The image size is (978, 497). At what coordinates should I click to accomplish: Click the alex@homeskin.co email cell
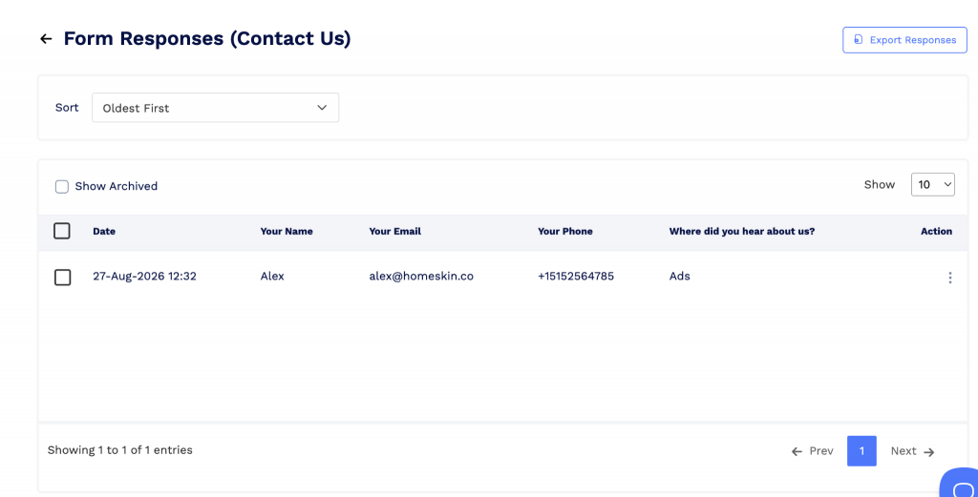pyautogui.click(x=421, y=276)
